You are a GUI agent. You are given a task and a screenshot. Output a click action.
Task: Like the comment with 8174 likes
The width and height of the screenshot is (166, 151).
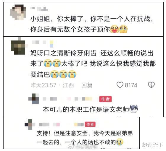click(120, 85)
